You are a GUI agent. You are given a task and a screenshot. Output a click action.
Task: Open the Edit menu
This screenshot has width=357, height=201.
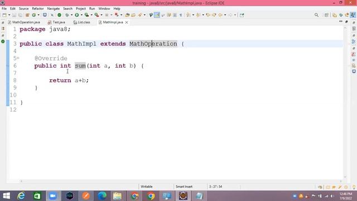pyautogui.click(x=12, y=8)
